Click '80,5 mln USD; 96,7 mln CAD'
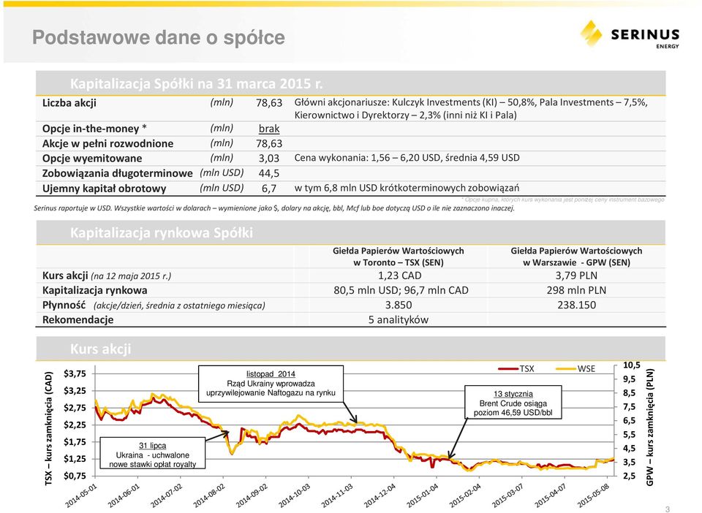702x513 pixels. (x=401, y=290)
